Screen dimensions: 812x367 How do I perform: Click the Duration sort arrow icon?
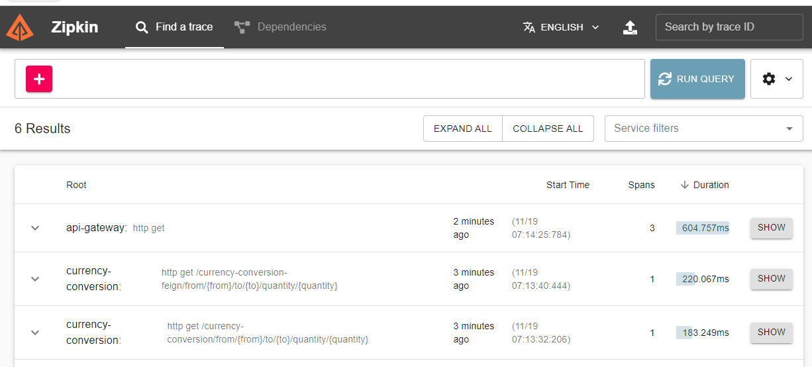[x=685, y=185]
